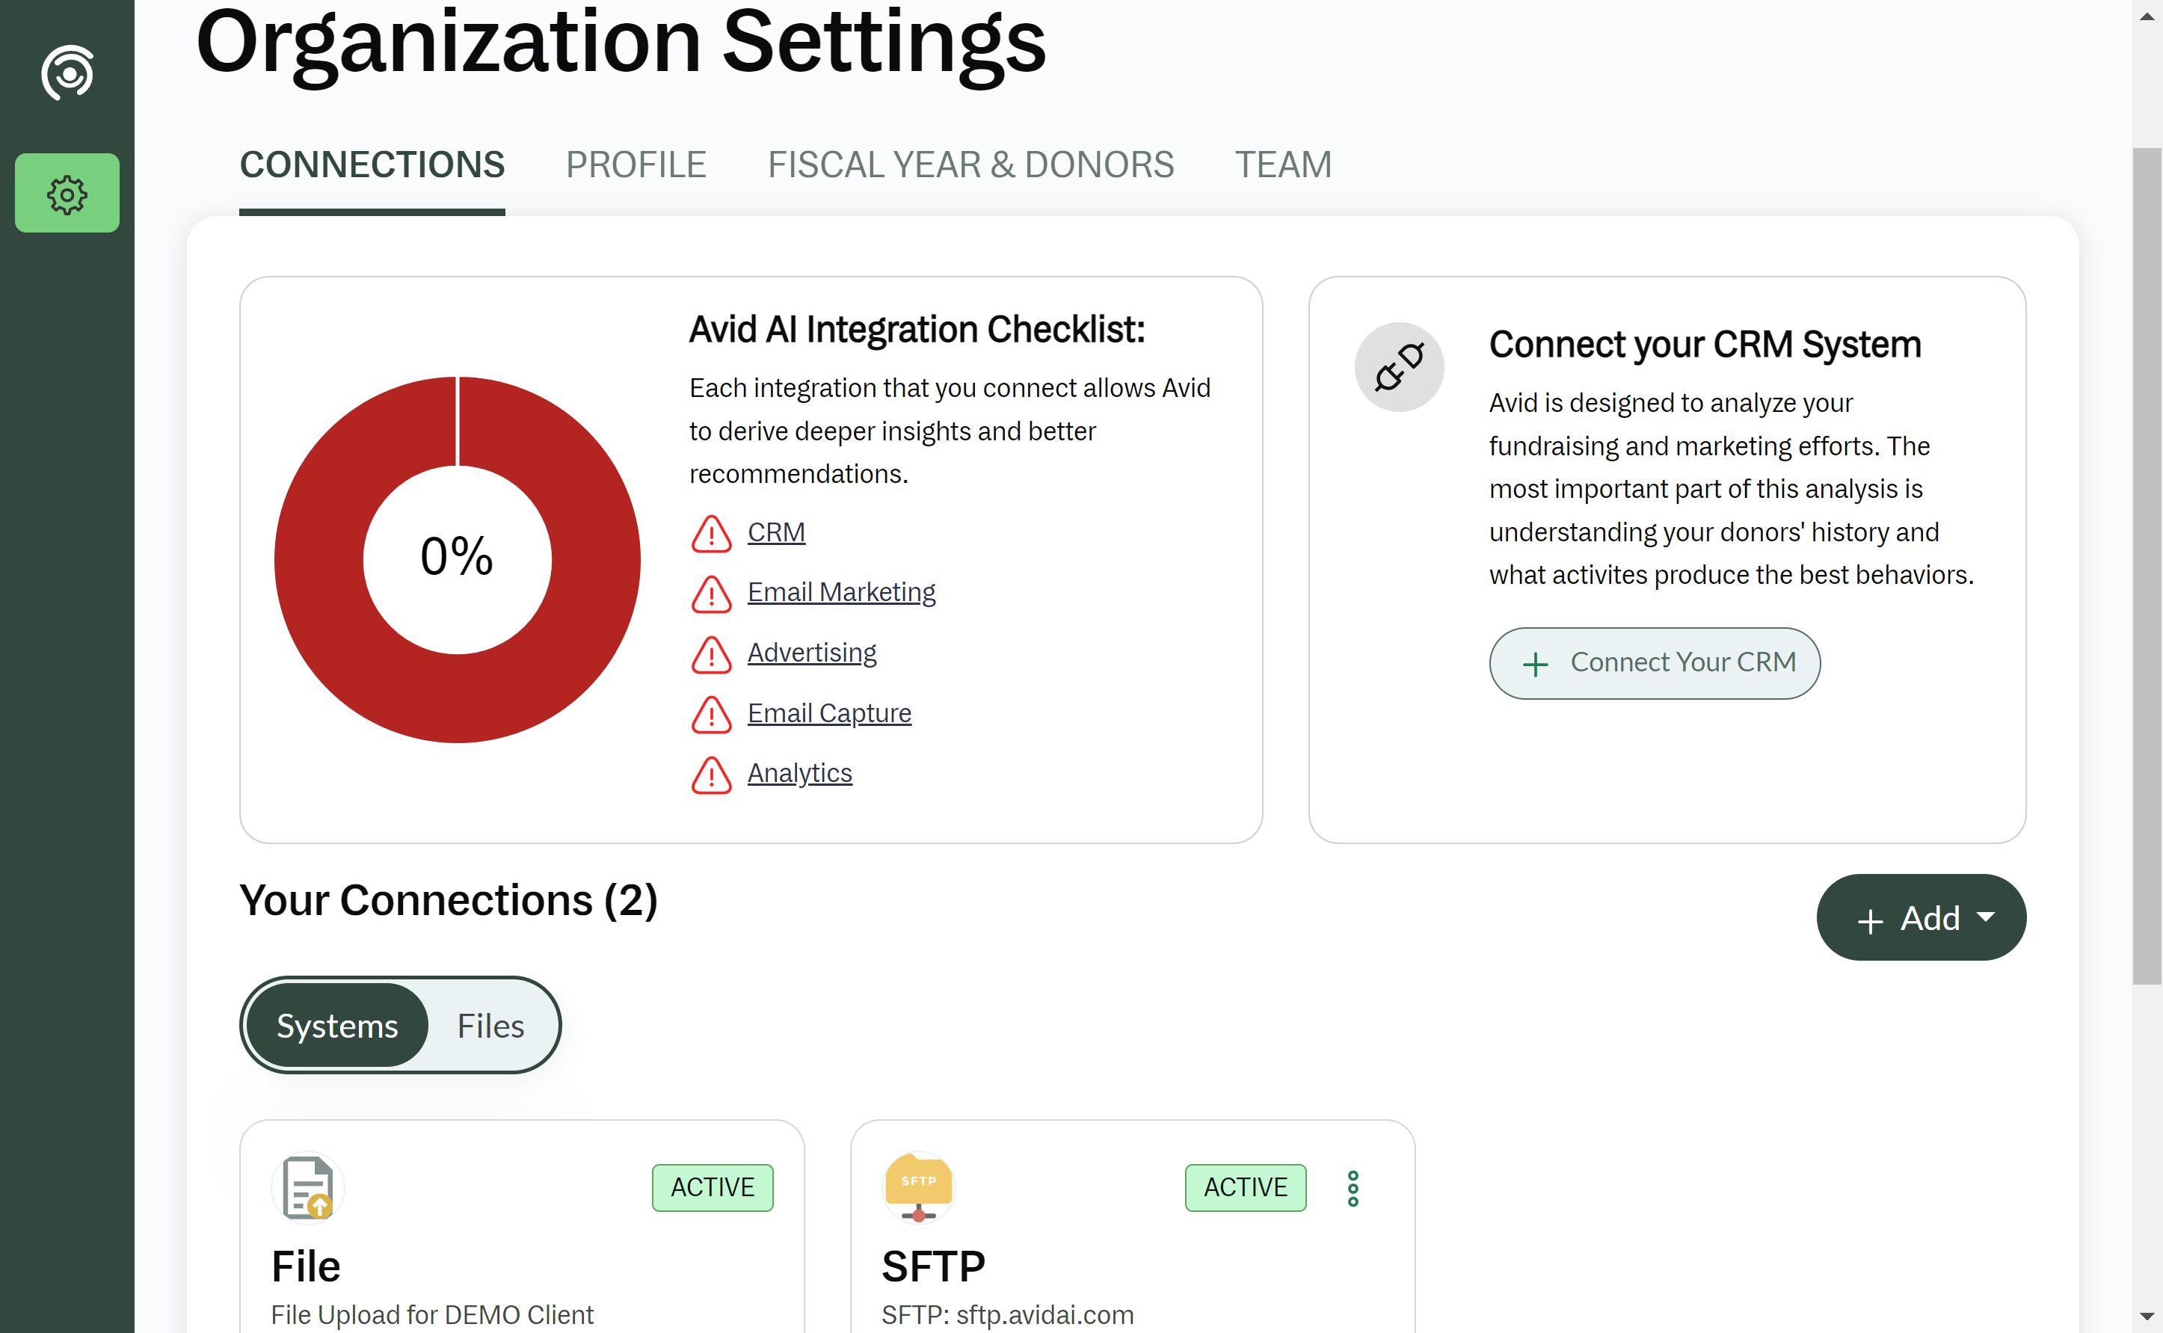Click the File upload connection icon

point(307,1187)
